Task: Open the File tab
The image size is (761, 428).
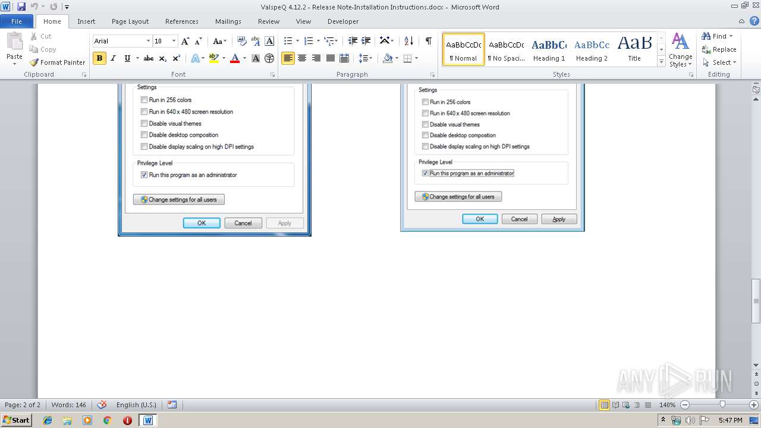Action: (17, 21)
